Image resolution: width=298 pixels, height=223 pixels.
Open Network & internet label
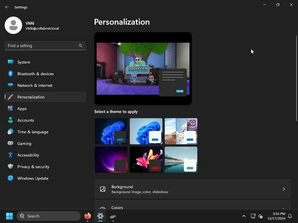(35, 85)
